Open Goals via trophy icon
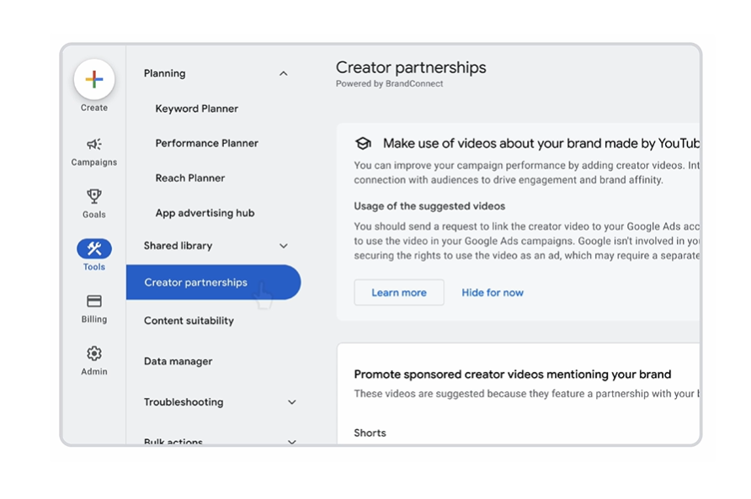This screenshot has width=751, height=499. (94, 196)
